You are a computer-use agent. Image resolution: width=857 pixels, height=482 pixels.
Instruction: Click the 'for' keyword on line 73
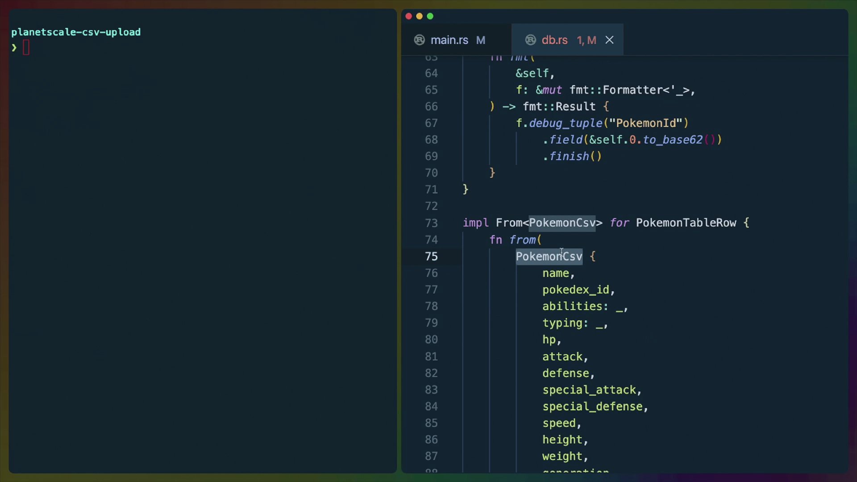tap(620, 223)
